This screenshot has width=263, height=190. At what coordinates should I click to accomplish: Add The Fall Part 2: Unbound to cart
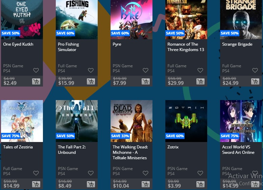point(91,184)
